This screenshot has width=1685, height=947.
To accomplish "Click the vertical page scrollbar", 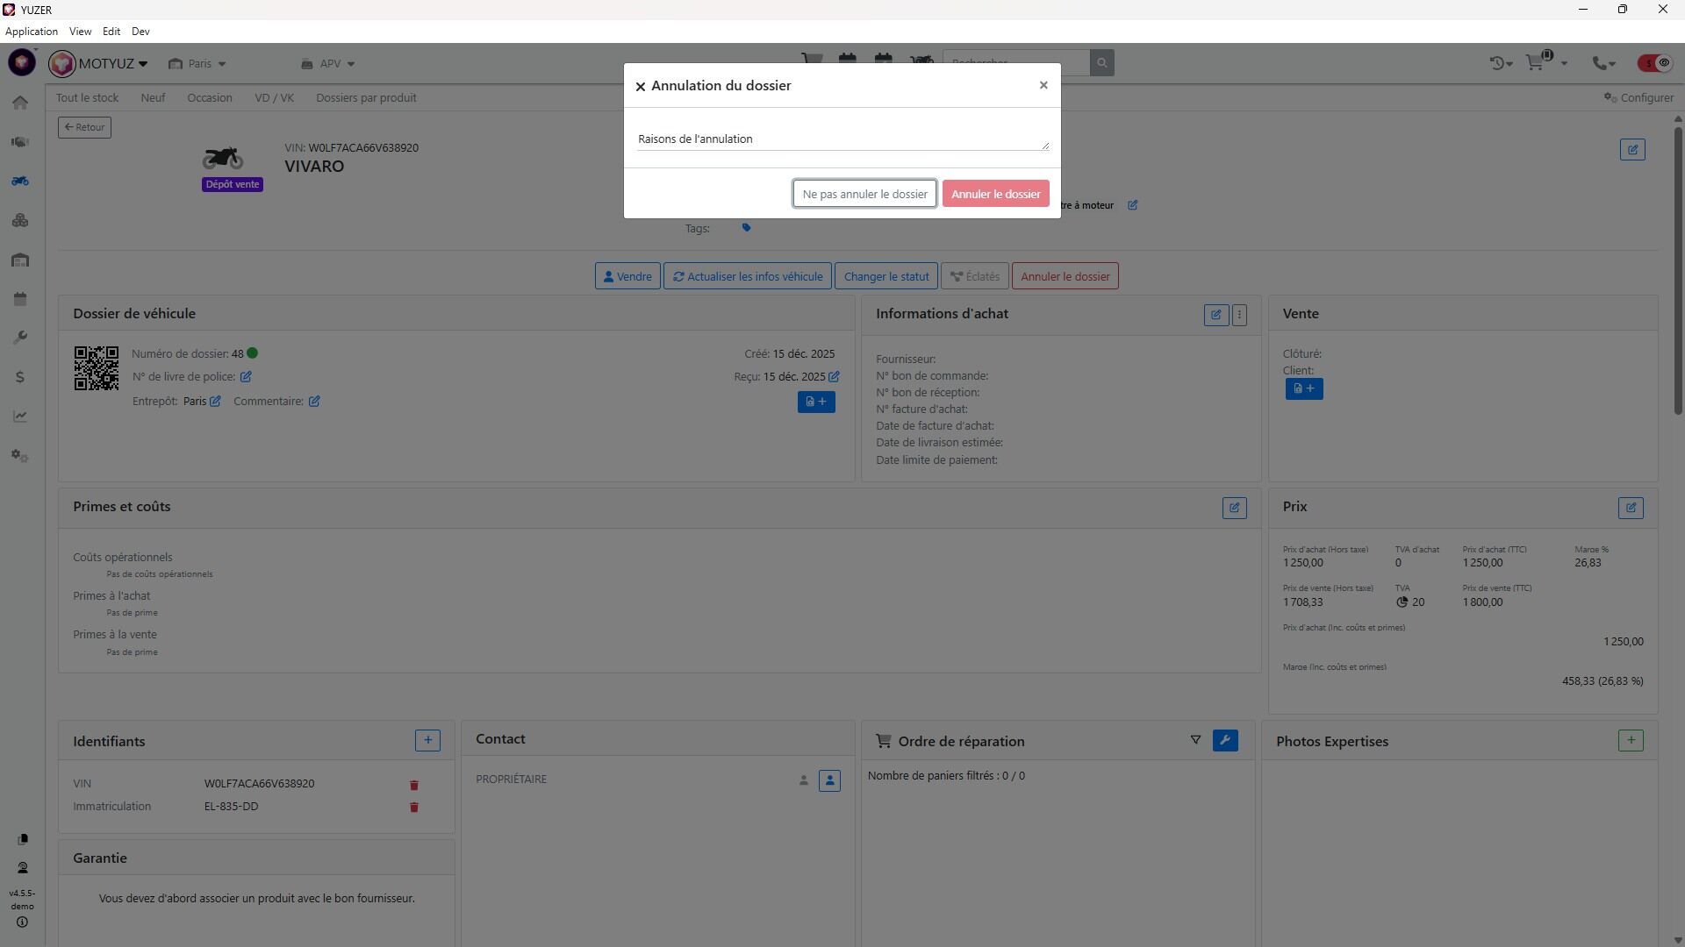I will point(1677,263).
